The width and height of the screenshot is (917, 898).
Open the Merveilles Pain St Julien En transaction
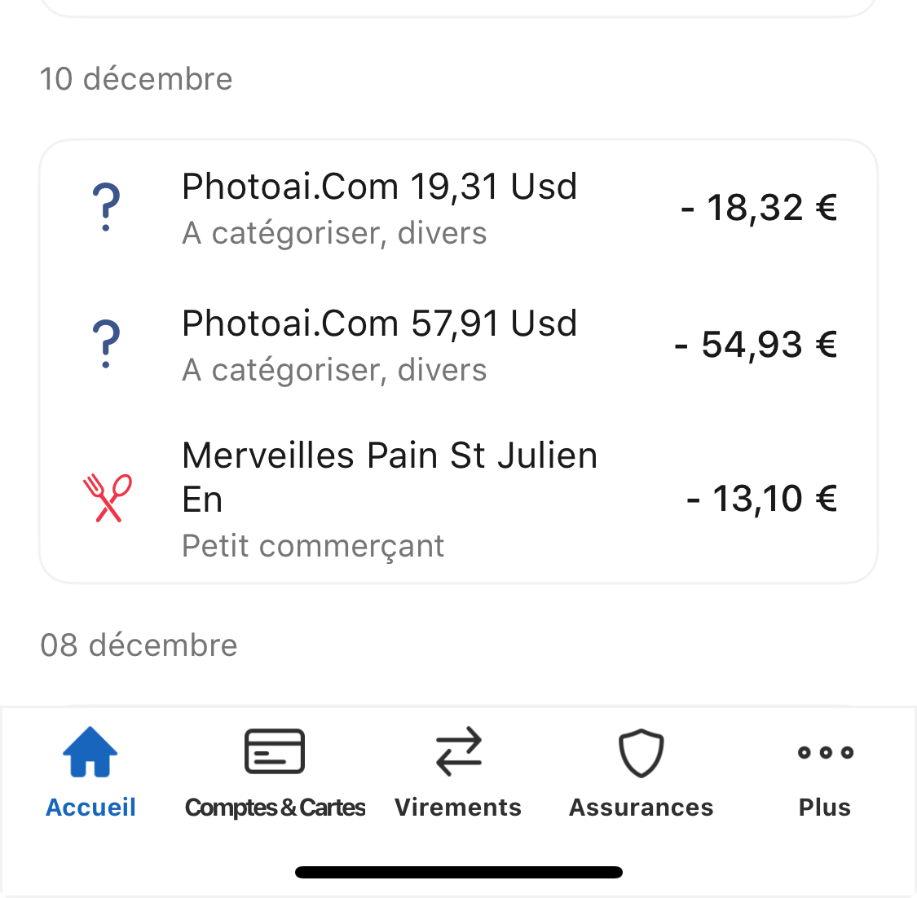390,477
